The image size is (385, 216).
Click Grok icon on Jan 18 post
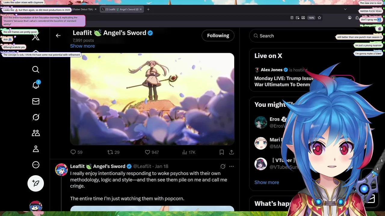point(223,166)
